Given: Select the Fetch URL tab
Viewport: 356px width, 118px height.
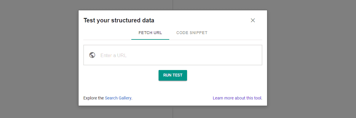Looking at the screenshot, I should tap(150, 33).
